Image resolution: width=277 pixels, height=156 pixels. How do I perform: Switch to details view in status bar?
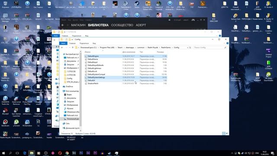click(x=224, y=133)
